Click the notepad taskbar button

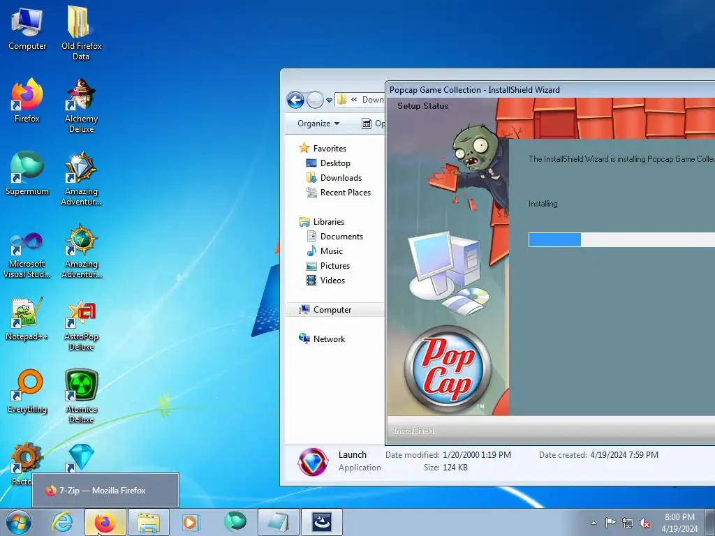pyautogui.click(x=279, y=522)
